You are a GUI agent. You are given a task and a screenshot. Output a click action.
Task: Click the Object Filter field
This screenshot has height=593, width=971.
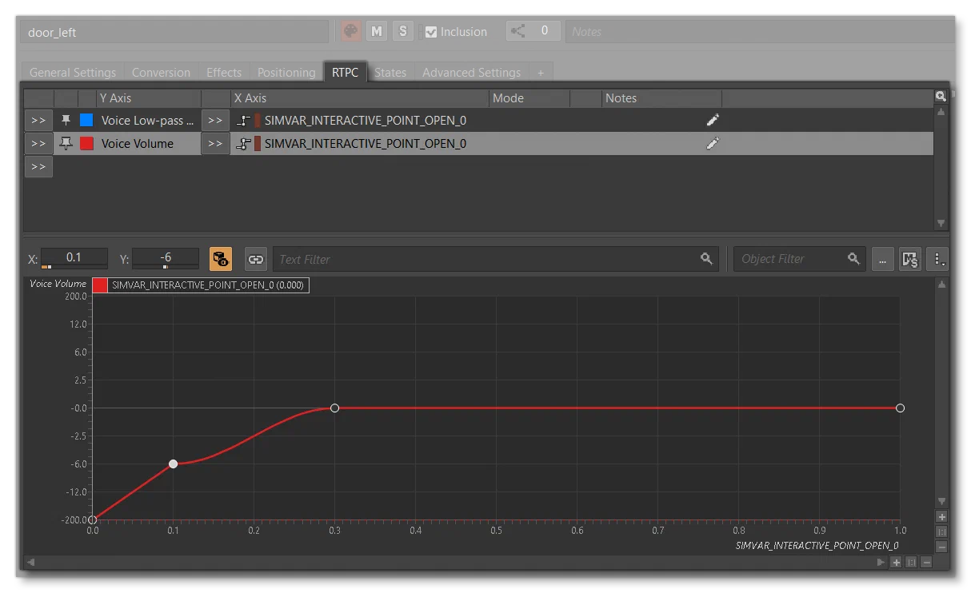[x=799, y=259]
